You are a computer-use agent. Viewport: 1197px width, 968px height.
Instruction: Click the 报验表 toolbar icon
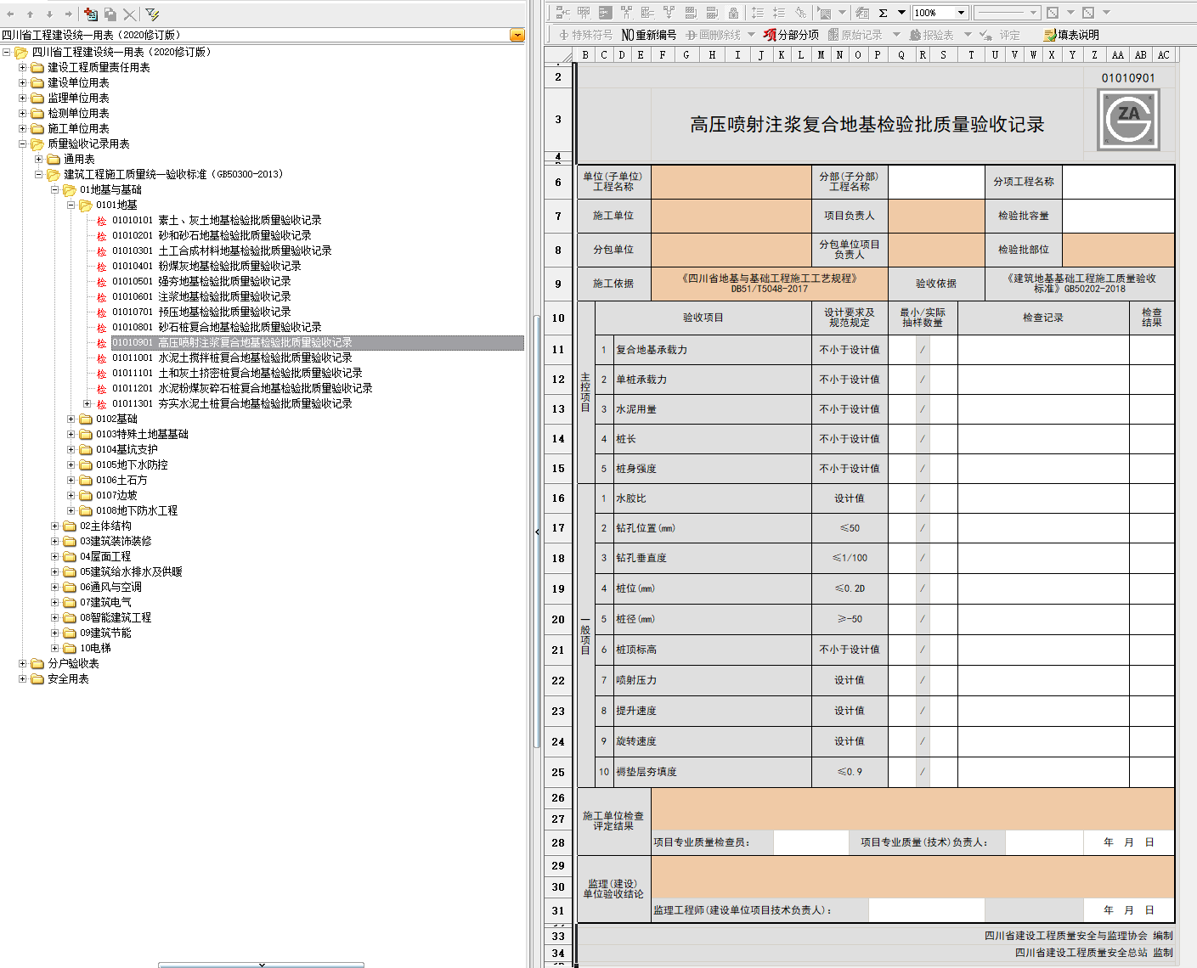(931, 35)
